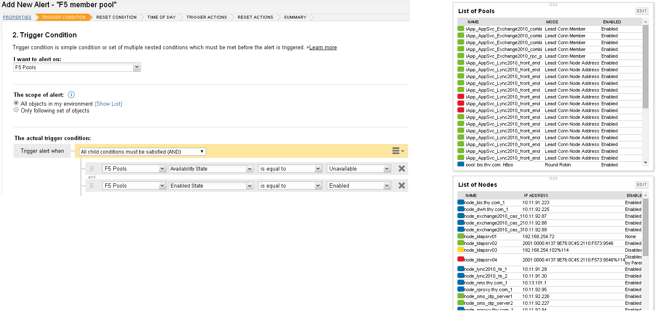
Task: Click scroll-down arrow in List of Pools
Action: 645,163
